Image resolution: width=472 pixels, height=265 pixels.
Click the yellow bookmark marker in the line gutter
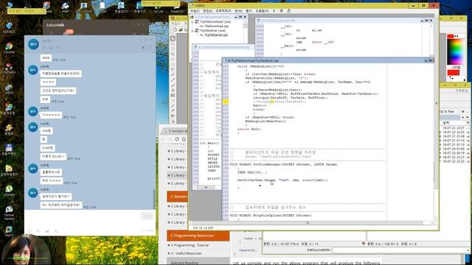click(226, 102)
